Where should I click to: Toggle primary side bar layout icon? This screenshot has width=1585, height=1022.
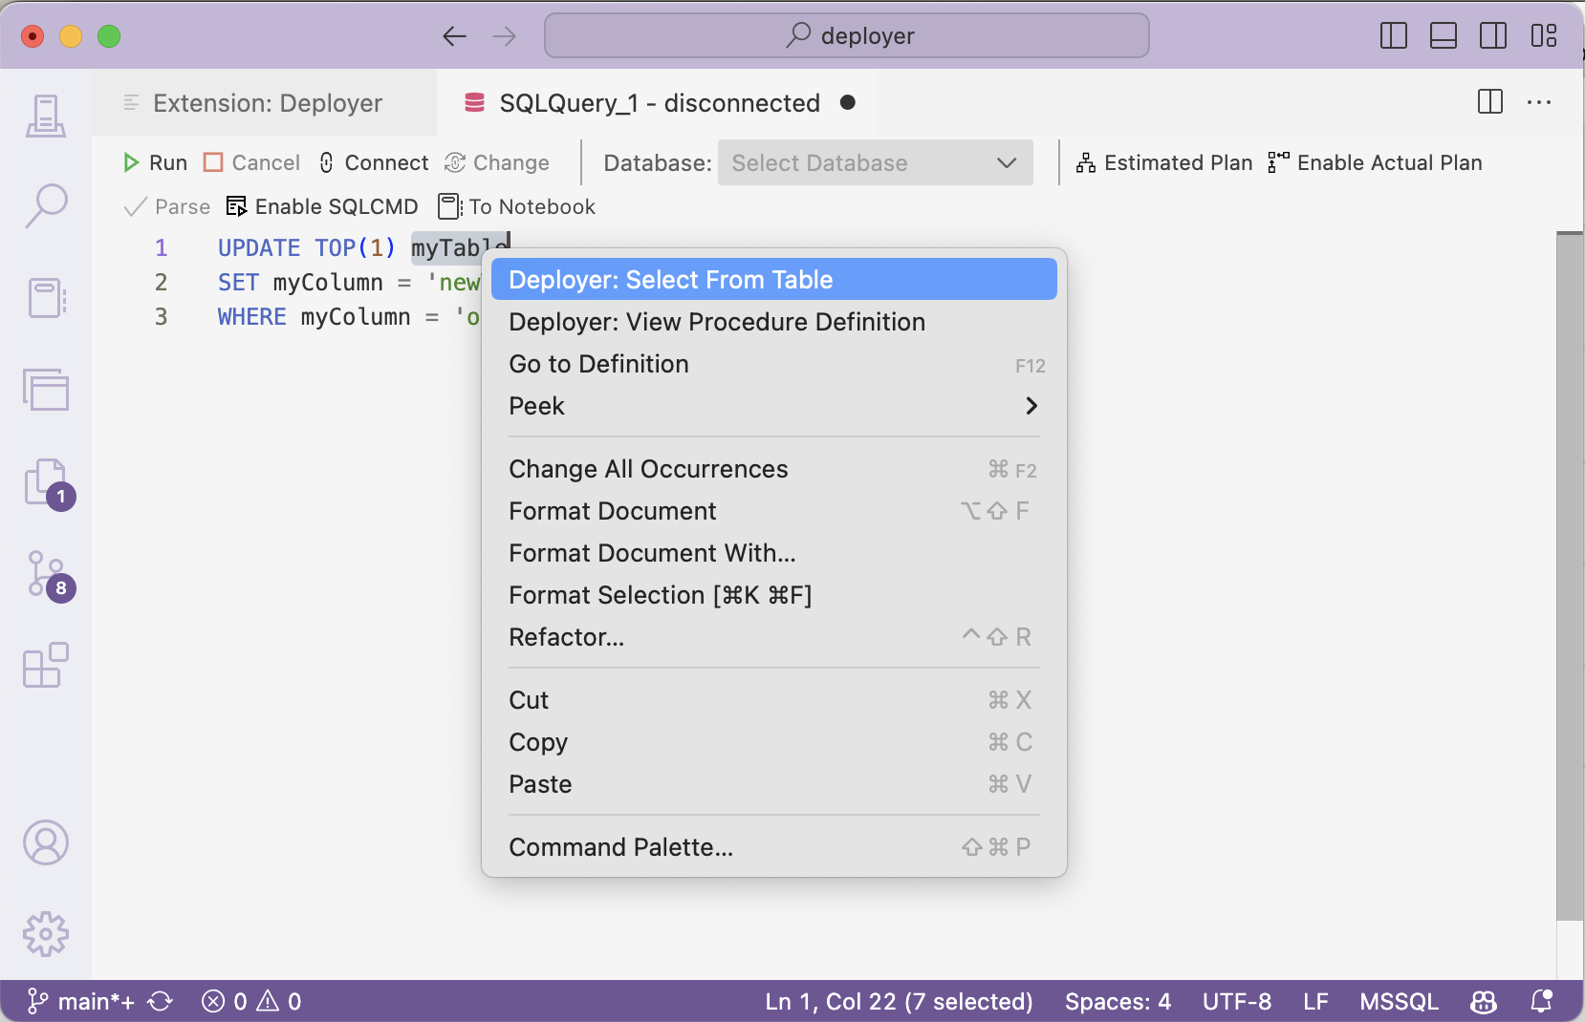pos(1394,36)
